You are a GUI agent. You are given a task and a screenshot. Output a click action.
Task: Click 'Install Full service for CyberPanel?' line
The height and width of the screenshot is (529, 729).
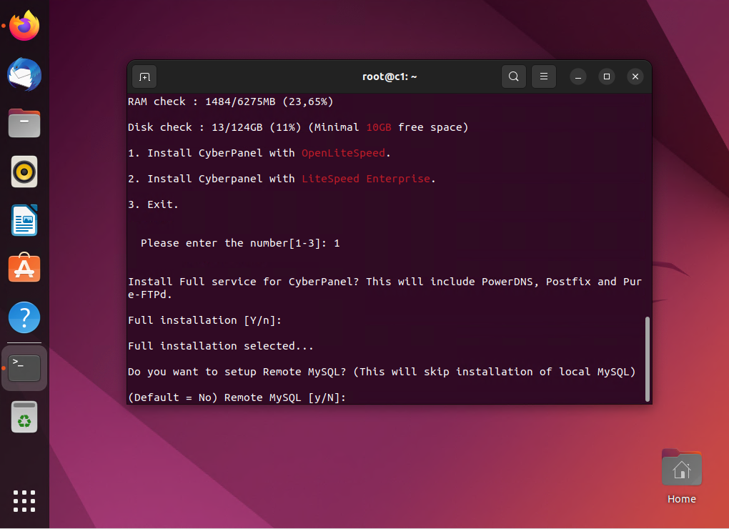click(385, 288)
